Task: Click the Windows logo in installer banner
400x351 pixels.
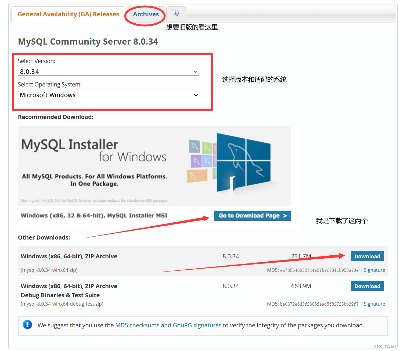Action: pyautogui.click(x=243, y=163)
